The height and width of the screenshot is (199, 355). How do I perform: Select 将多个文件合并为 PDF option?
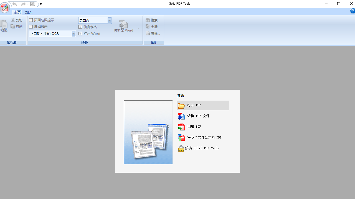tap(203, 138)
